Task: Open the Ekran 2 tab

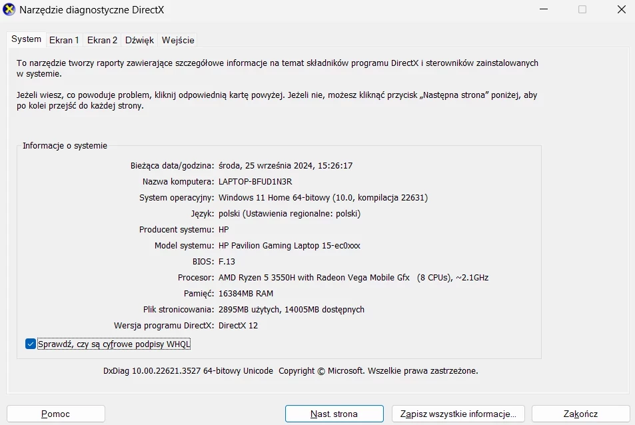Action: [x=102, y=40]
